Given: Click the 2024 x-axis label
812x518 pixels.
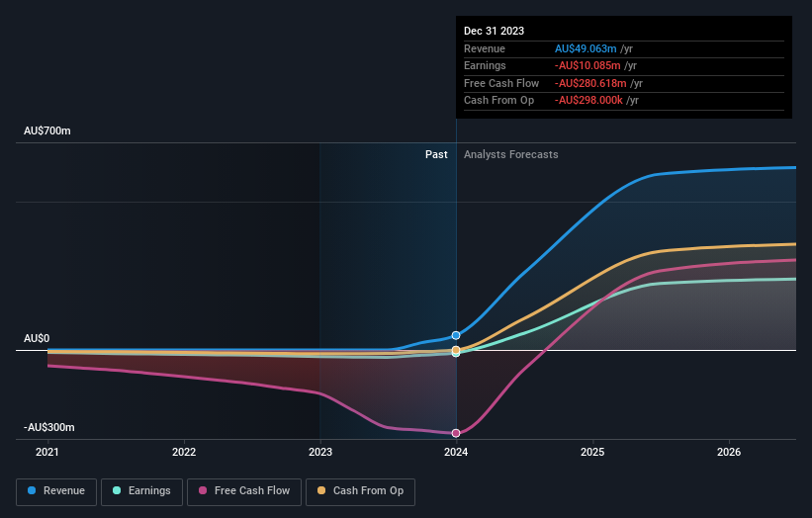Looking at the screenshot, I should coord(456,453).
